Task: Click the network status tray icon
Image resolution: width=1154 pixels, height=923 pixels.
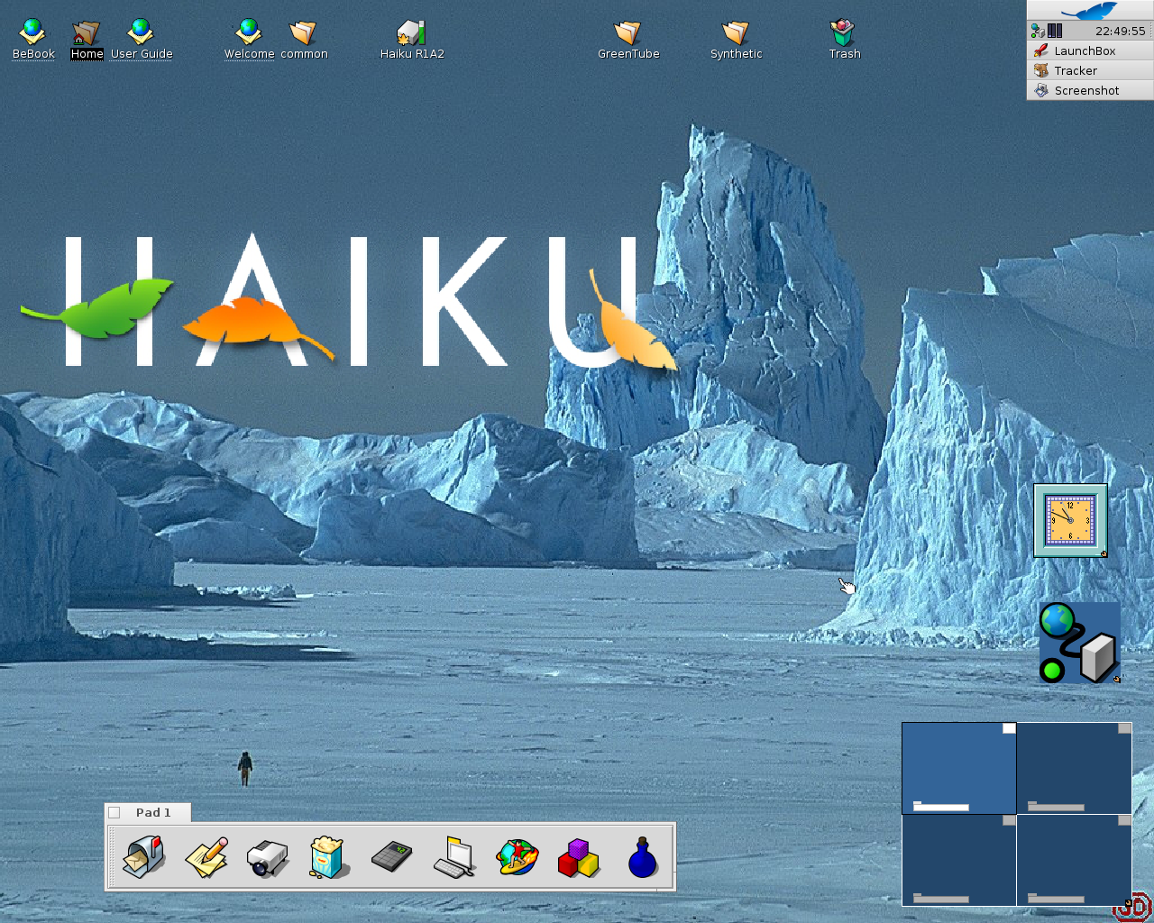Action: [1038, 31]
